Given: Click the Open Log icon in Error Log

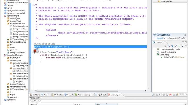Looking at the screenshot, I should coord(174,95).
